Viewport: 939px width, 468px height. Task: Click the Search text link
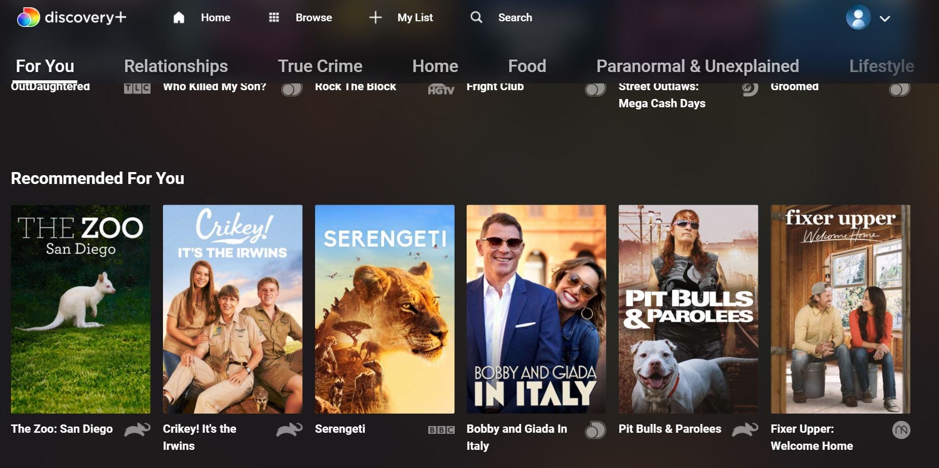[x=515, y=18]
